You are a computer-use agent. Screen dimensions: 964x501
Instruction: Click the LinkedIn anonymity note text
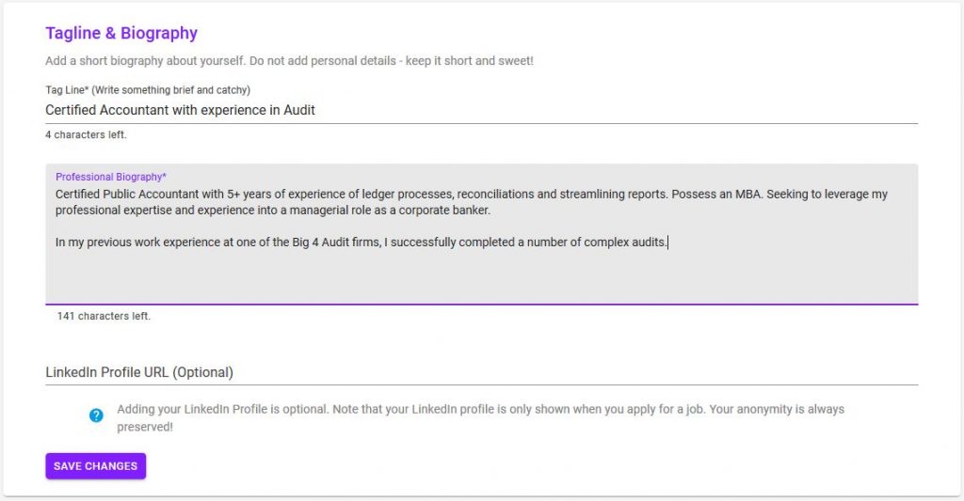(x=481, y=417)
